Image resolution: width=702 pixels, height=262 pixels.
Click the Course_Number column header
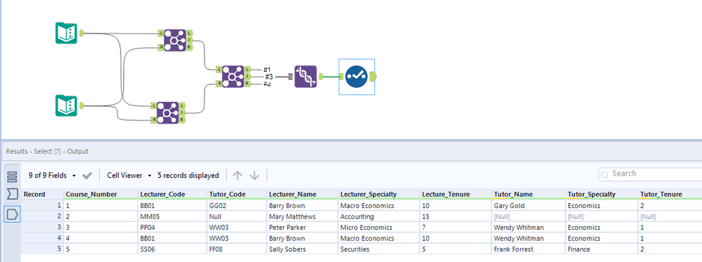coord(100,195)
